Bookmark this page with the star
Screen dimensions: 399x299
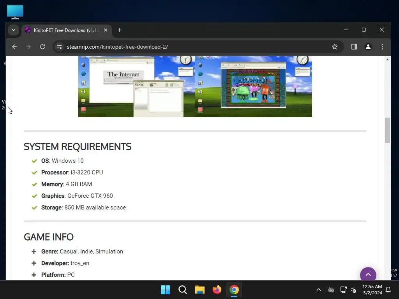pyautogui.click(x=335, y=47)
